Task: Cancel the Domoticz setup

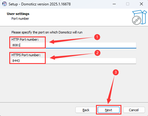Action: tap(134, 110)
